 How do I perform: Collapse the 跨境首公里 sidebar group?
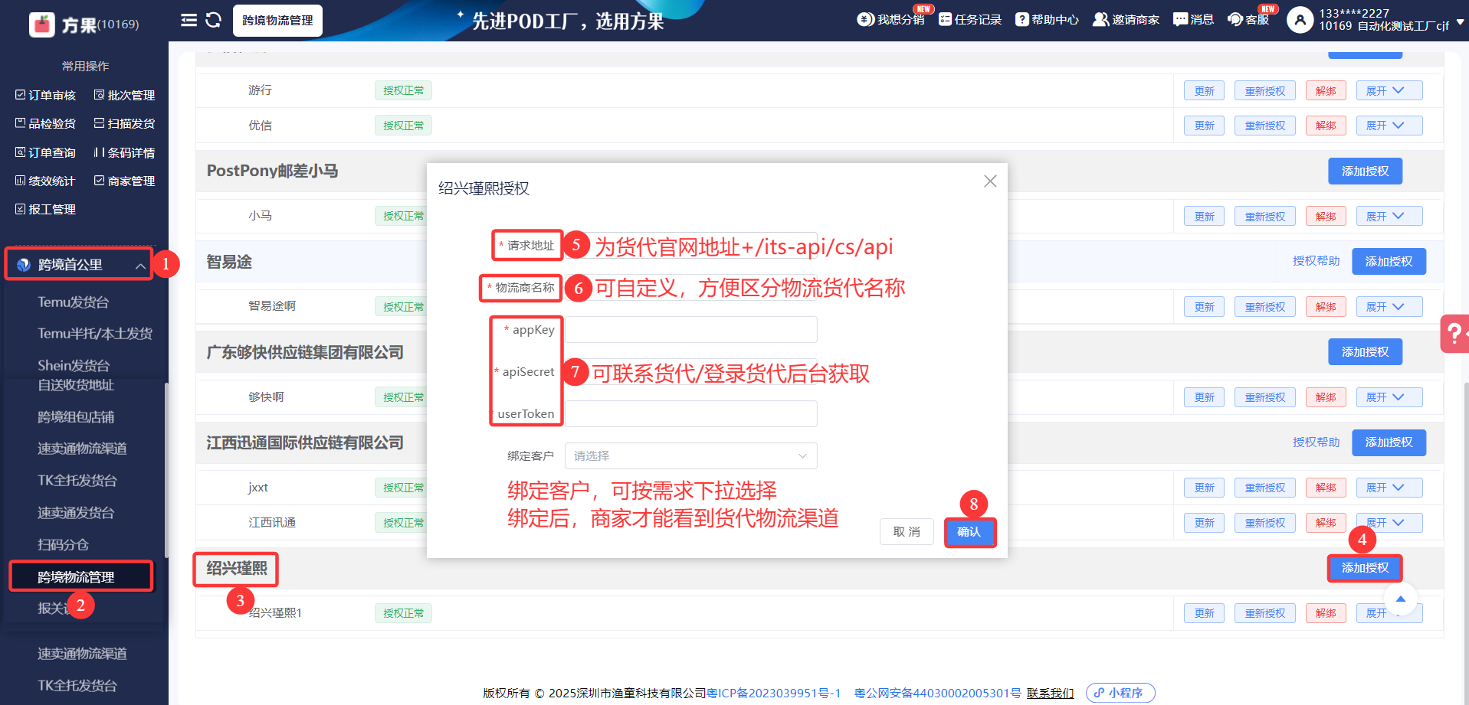point(140,266)
